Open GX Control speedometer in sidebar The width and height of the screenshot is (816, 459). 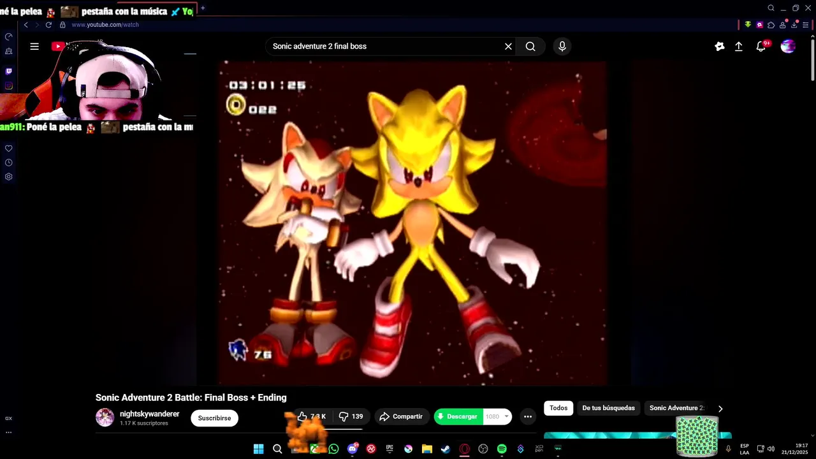[x=8, y=37]
